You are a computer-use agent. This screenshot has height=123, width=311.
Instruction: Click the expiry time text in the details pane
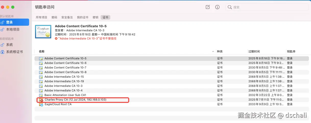tap(95, 34)
